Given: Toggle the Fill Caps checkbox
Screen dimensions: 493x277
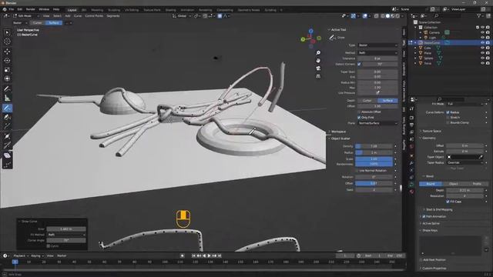Looking at the screenshot, I should click(x=448, y=202).
